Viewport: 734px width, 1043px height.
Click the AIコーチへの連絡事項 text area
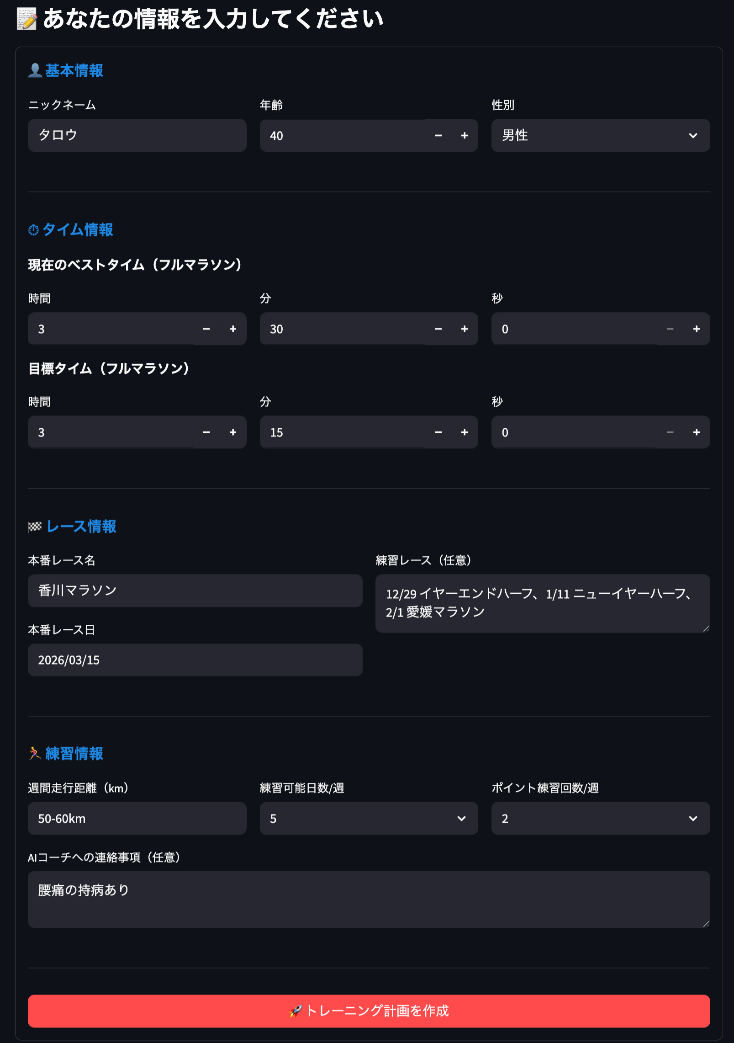(x=368, y=899)
